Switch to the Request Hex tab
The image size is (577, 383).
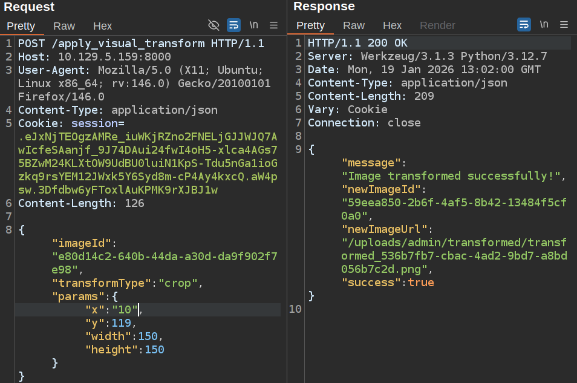point(102,25)
